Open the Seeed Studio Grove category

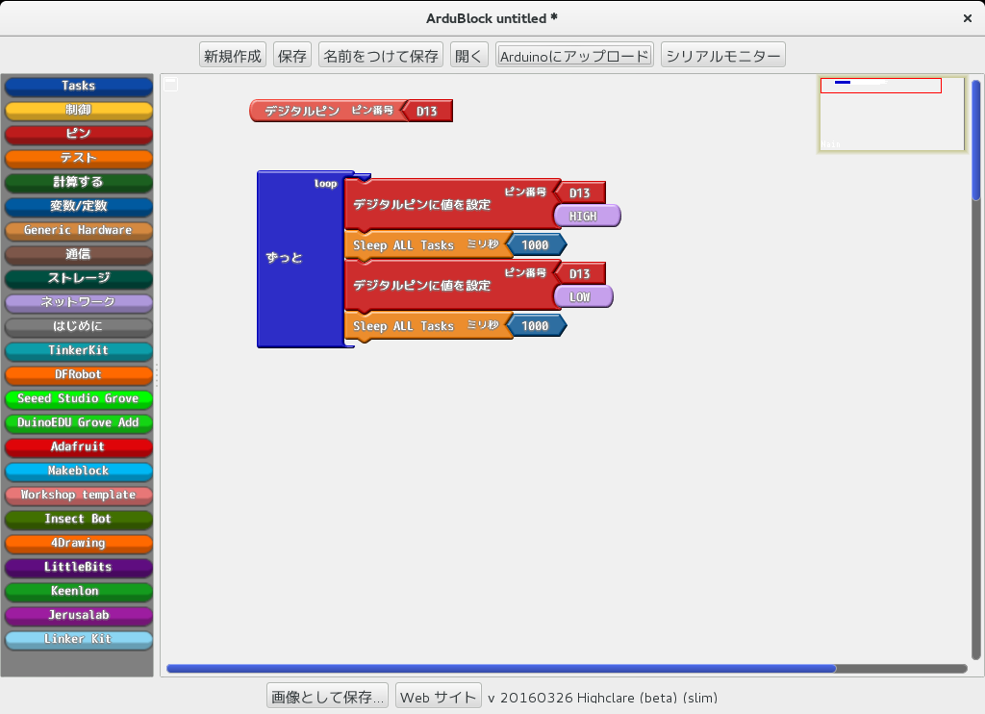pos(79,398)
